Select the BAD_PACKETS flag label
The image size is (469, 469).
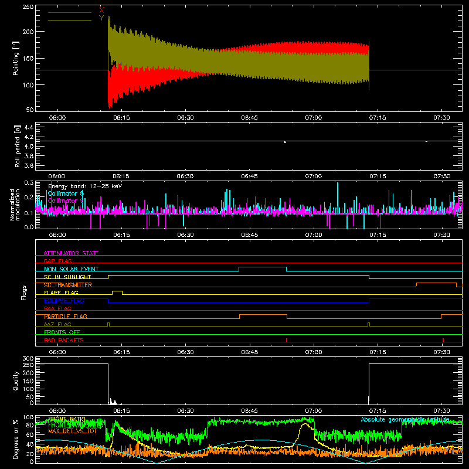(x=64, y=340)
